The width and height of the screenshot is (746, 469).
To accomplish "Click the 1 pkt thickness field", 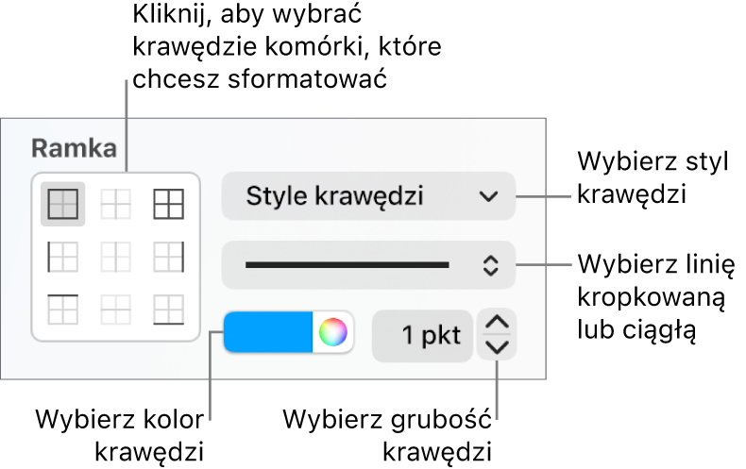I will (422, 336).
